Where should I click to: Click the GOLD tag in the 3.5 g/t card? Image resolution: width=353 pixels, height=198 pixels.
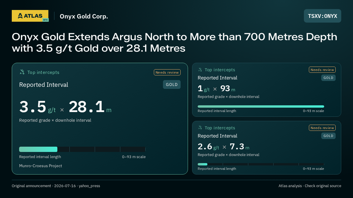tap(172, 84)
